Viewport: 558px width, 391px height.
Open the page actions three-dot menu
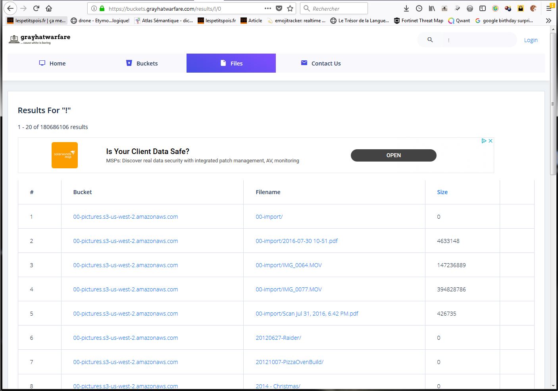[268, 8]
